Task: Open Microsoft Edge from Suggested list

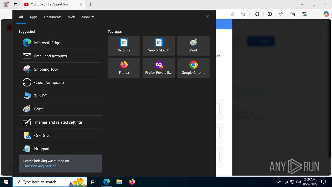Action: 60,43
